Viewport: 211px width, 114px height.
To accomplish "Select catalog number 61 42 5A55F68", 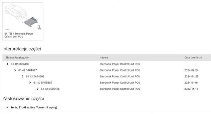I will pos(50,89).
